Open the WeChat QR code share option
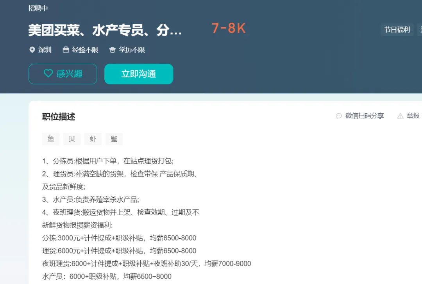Viewport: 422px width, 284px height. [x=364, y=116]
